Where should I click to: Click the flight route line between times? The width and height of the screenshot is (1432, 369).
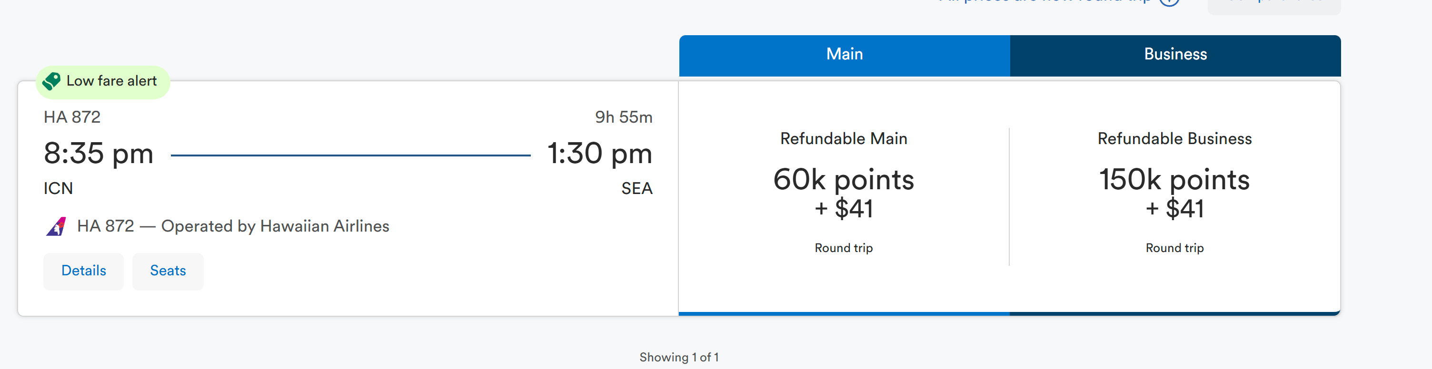tap(350, 155)
